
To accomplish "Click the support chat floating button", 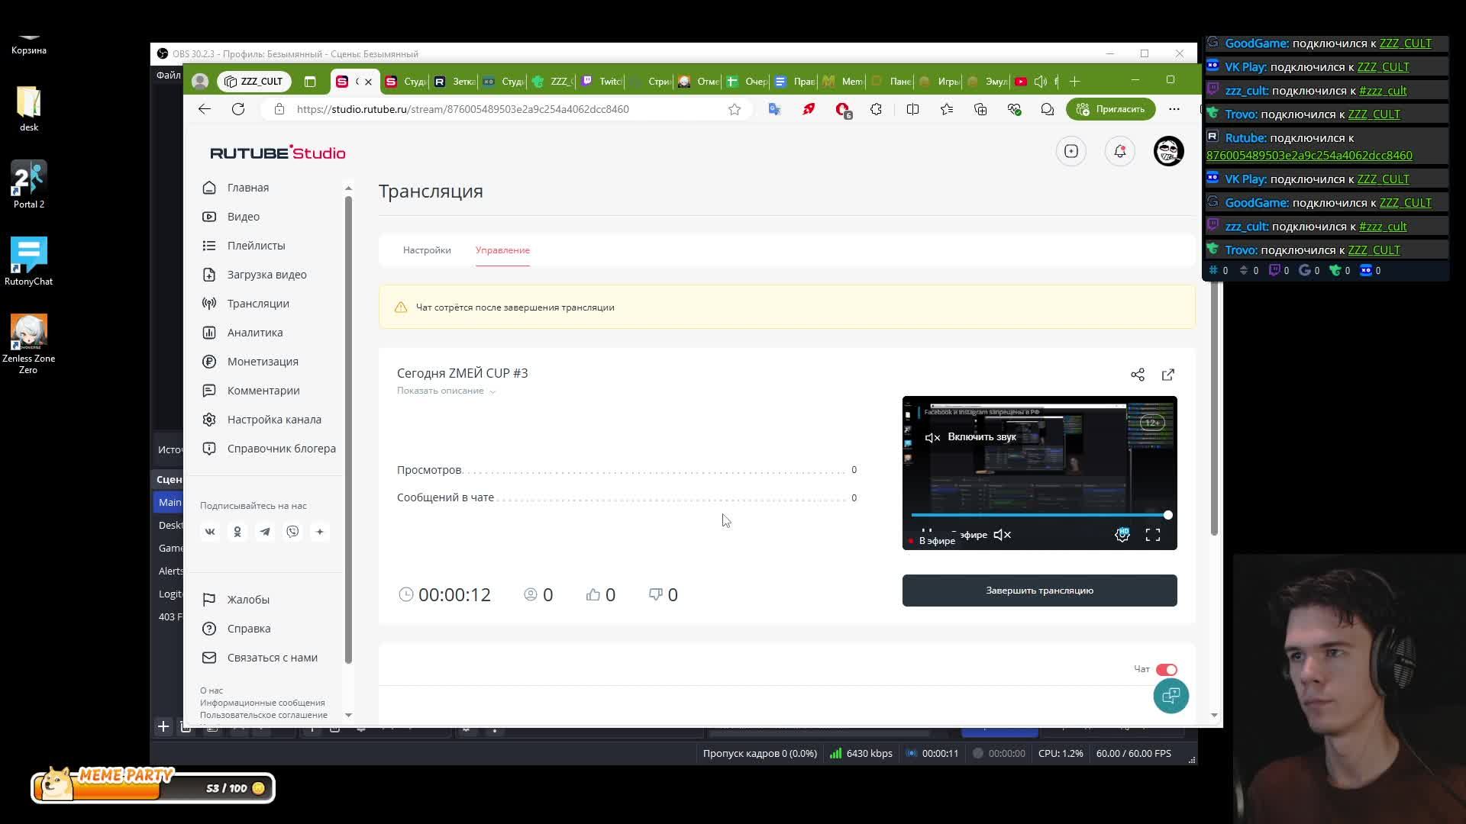I will [1171, 696].
